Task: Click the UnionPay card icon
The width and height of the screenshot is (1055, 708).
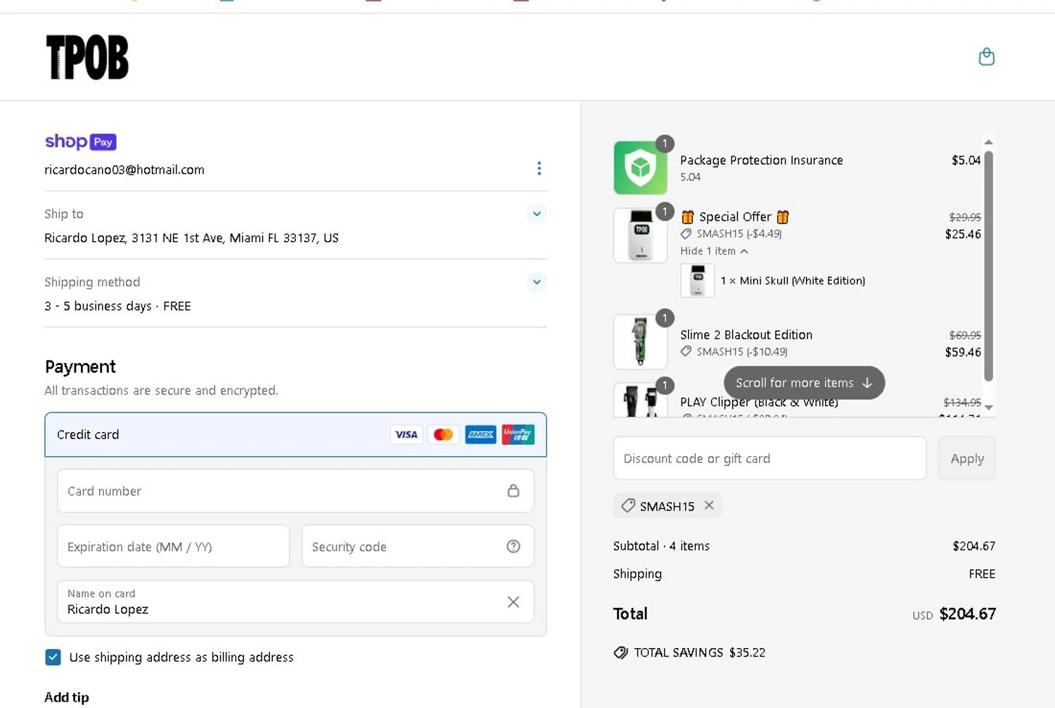Action: tap(518, 435)
